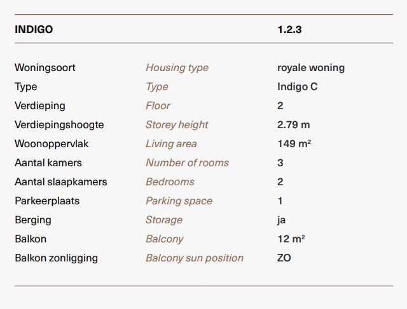The image size is (407, 309).
Task: Select the Storey height italic label
Action: click(177, 125)
